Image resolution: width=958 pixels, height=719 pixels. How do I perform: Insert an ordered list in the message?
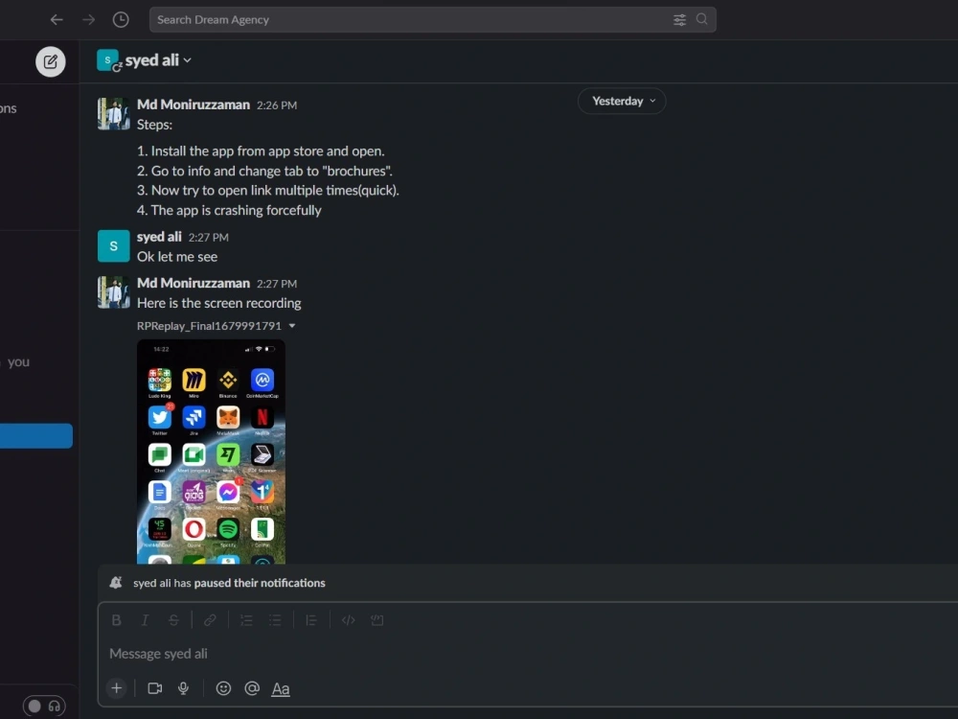pos(246,619)
